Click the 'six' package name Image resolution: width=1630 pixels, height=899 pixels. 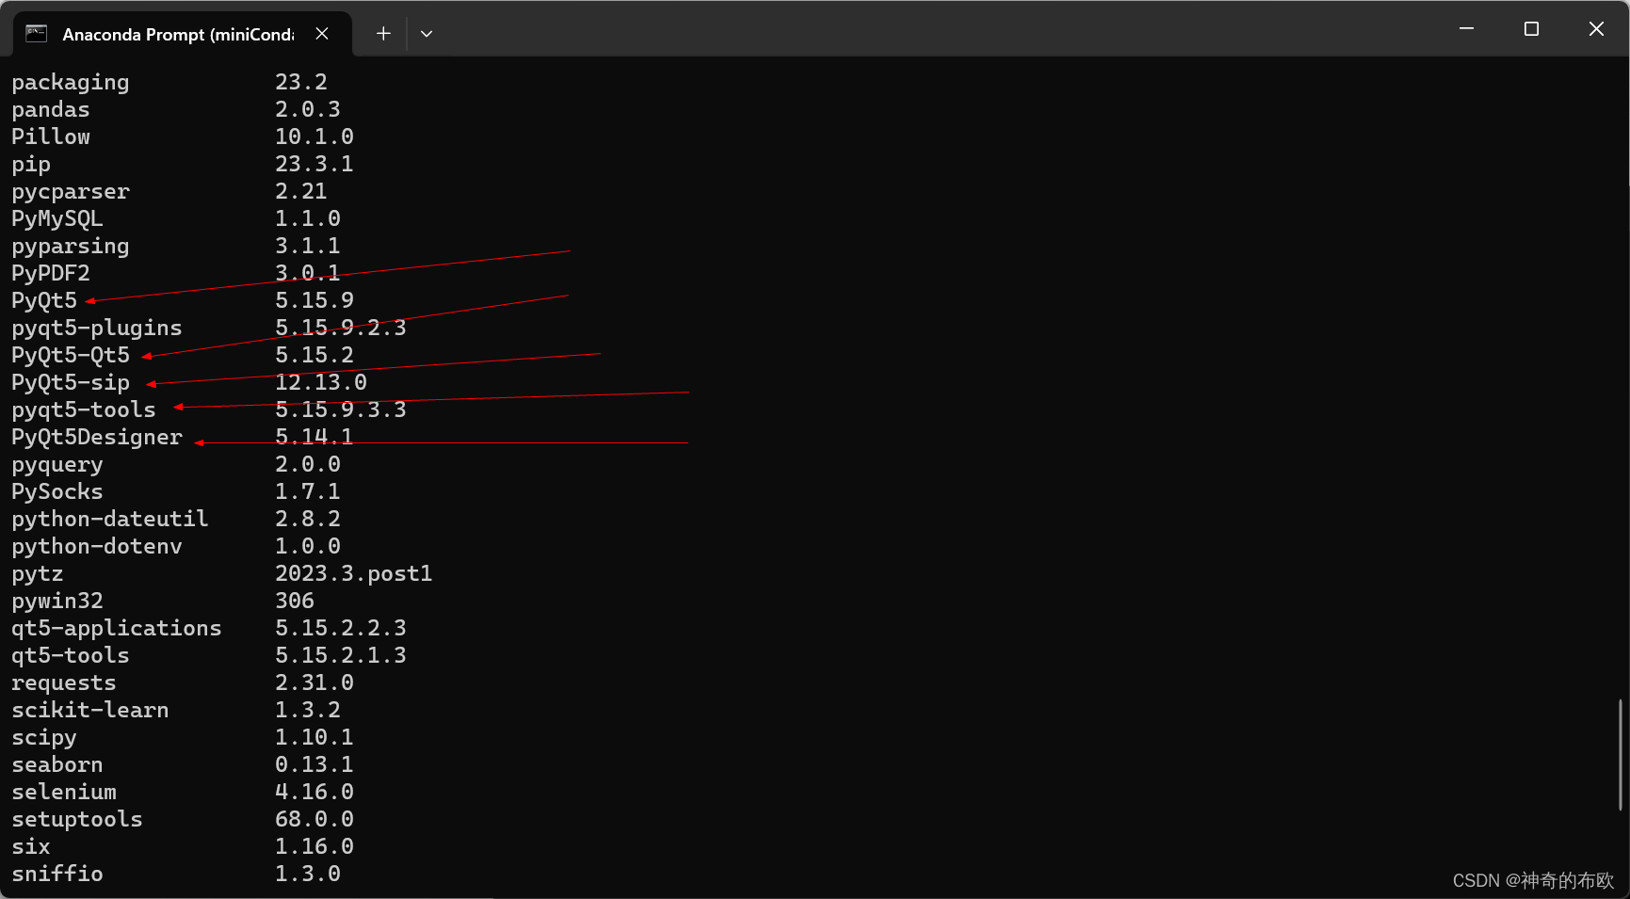(x=31, y=847)
